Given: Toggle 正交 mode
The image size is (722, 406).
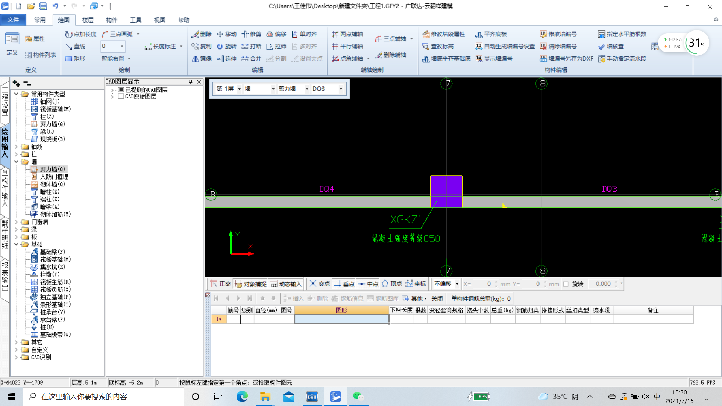Looking at the screenshot, I should (x=220, y=284).
